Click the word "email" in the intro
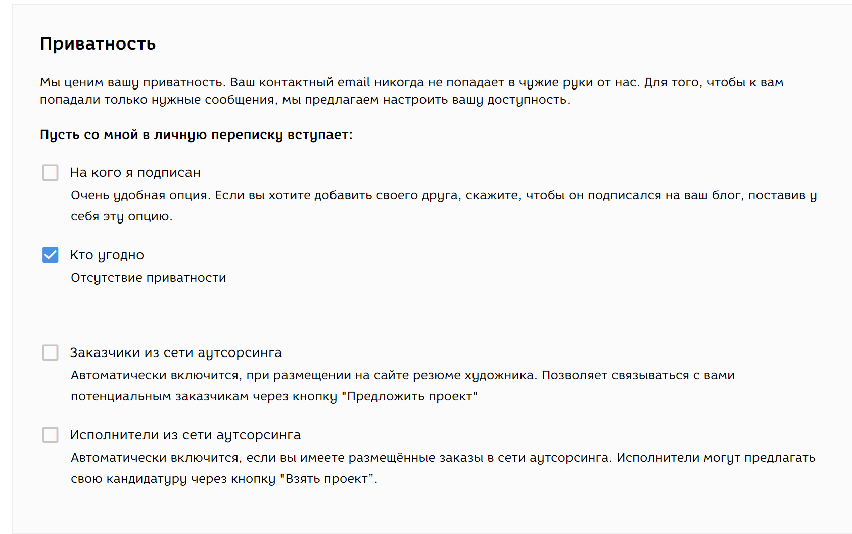Image resolution: width=852 pixels, height=534 pixels. pos(354,82)
